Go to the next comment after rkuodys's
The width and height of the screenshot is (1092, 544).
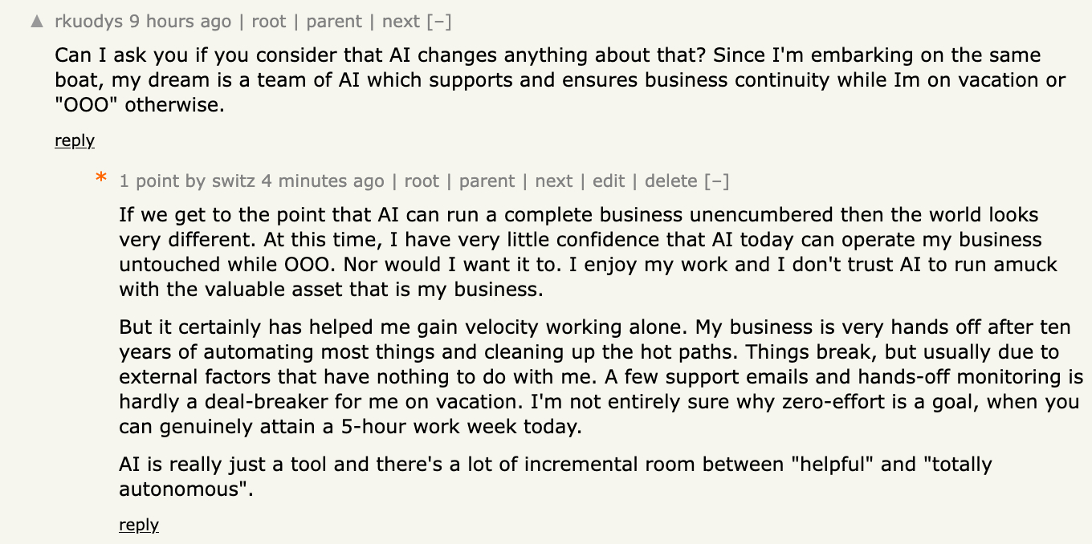point(401,22)
